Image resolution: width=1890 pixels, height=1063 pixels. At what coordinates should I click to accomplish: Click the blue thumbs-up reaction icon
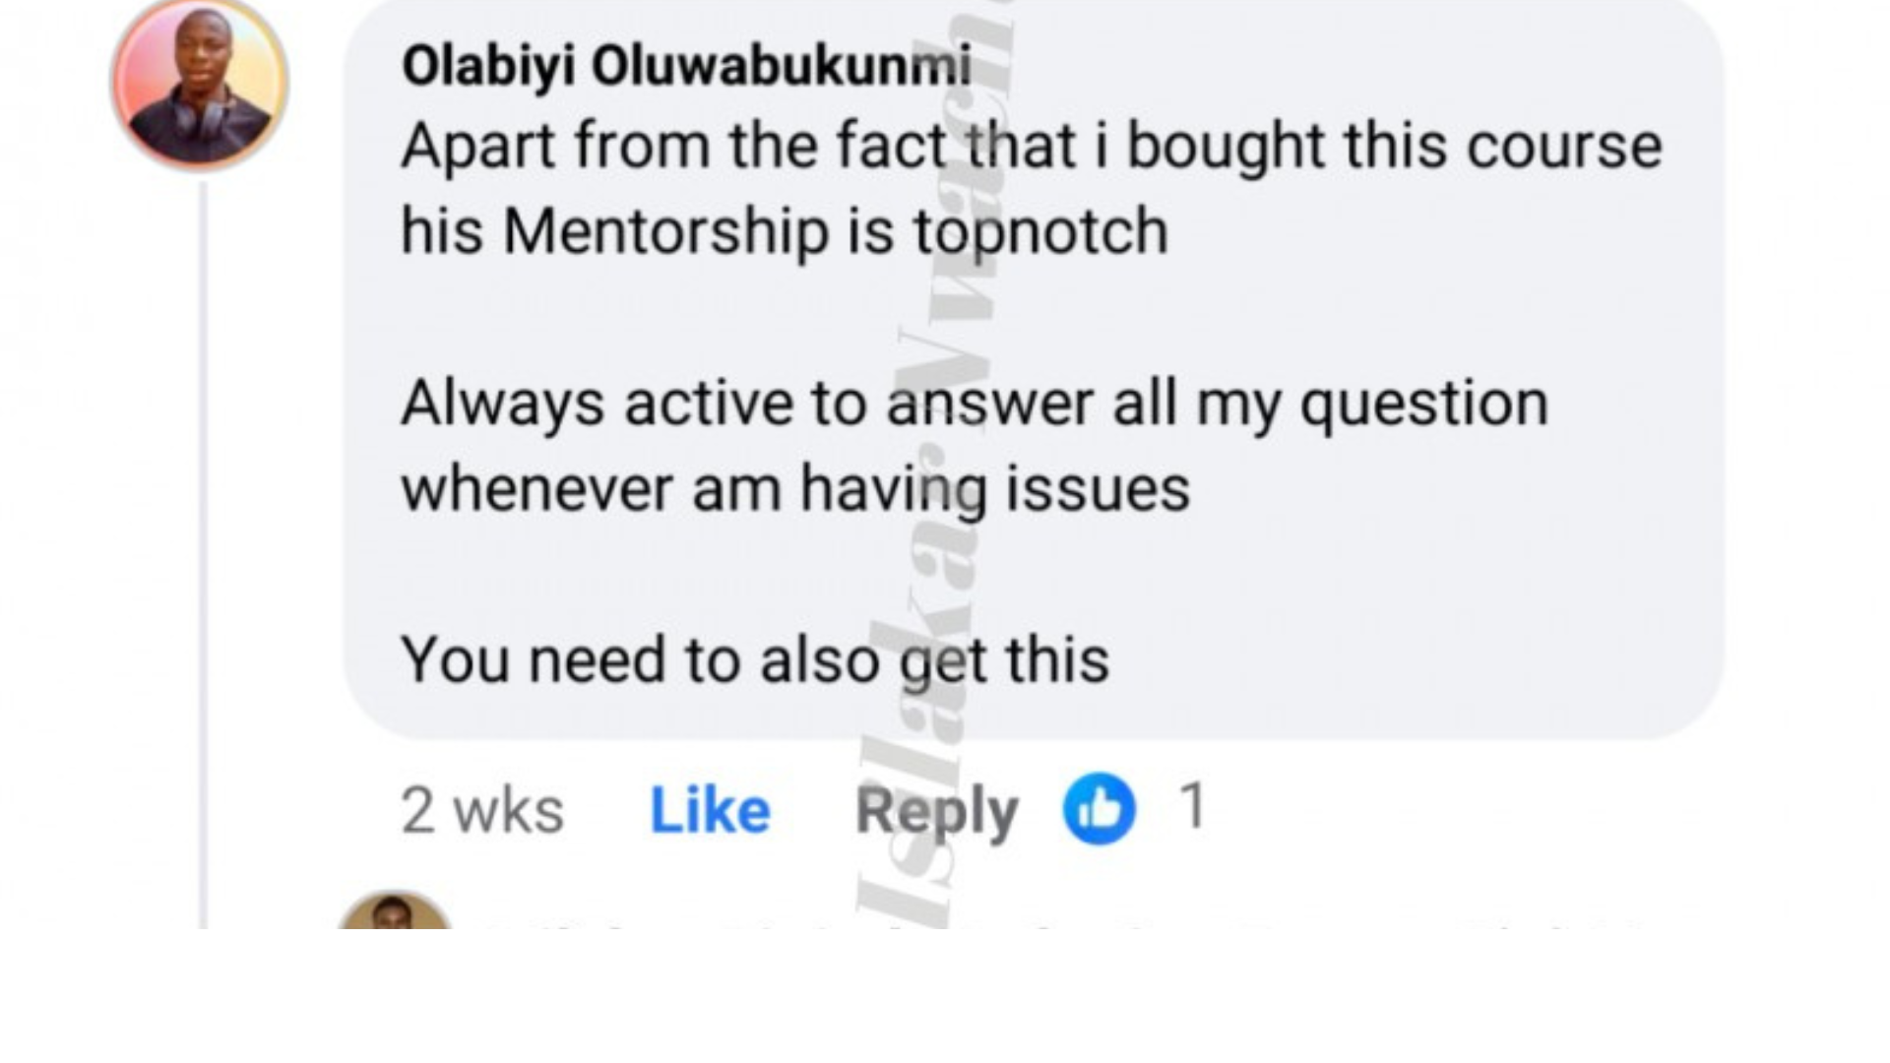coord(1099,809)
